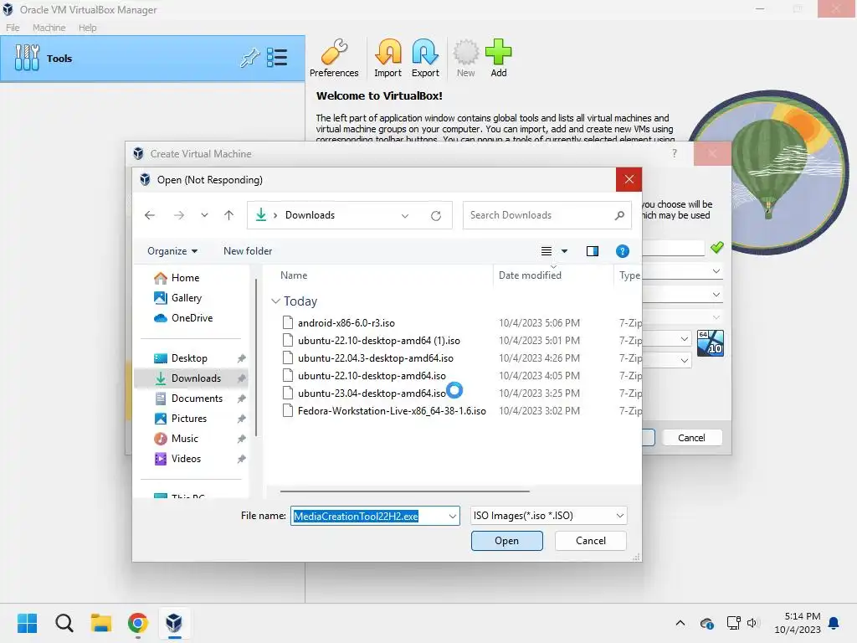Go back in the Open dialog

150,215
